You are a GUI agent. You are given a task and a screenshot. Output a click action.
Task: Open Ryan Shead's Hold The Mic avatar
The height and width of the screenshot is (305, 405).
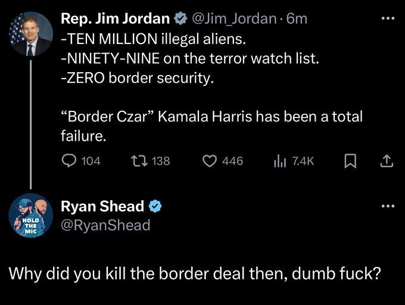pyautogui.click(x=30, y=216)
